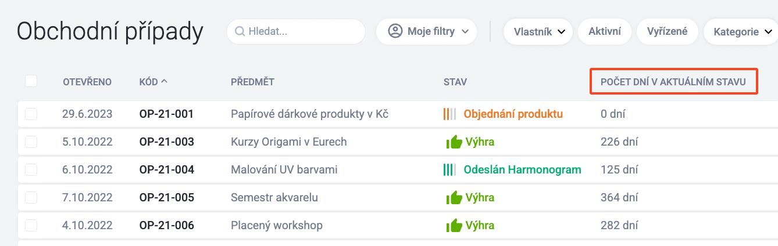Check the box for row OP-21-001
The height and width of the screenshot is (246, 778).
tap(31, 114)
